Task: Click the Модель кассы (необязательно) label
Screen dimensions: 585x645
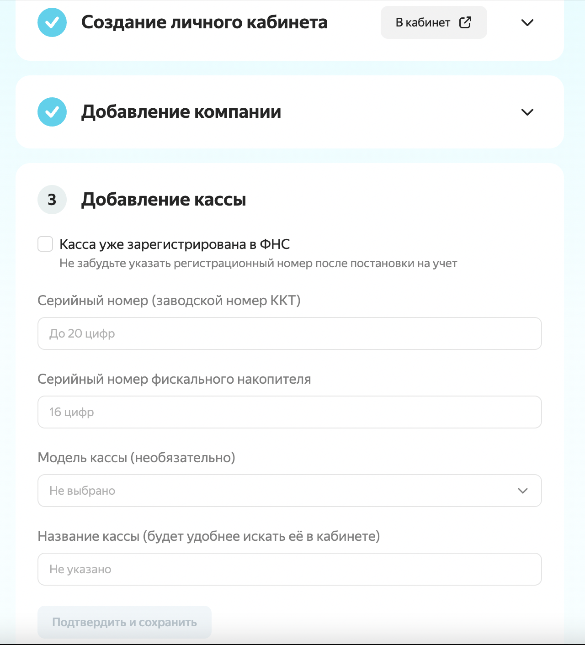Action: click(x=136, y=458)
